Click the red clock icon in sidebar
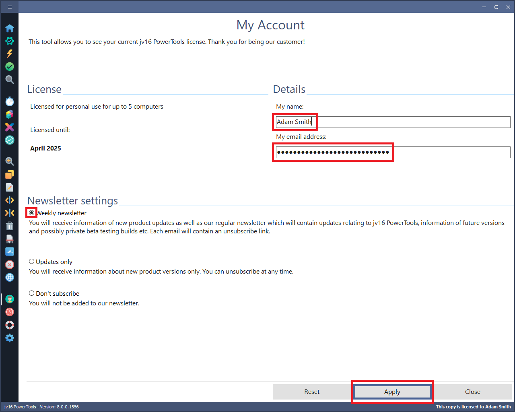 coord(10,312)
